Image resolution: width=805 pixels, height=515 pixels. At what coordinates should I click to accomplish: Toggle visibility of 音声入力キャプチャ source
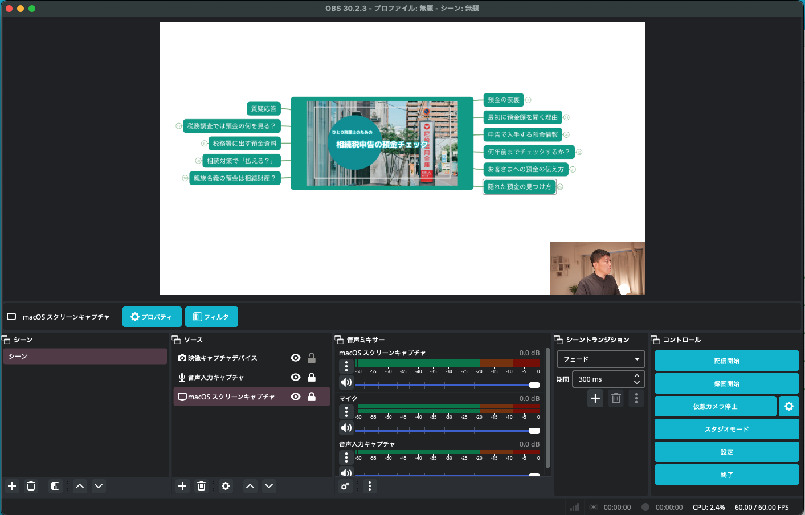point(296,377)
